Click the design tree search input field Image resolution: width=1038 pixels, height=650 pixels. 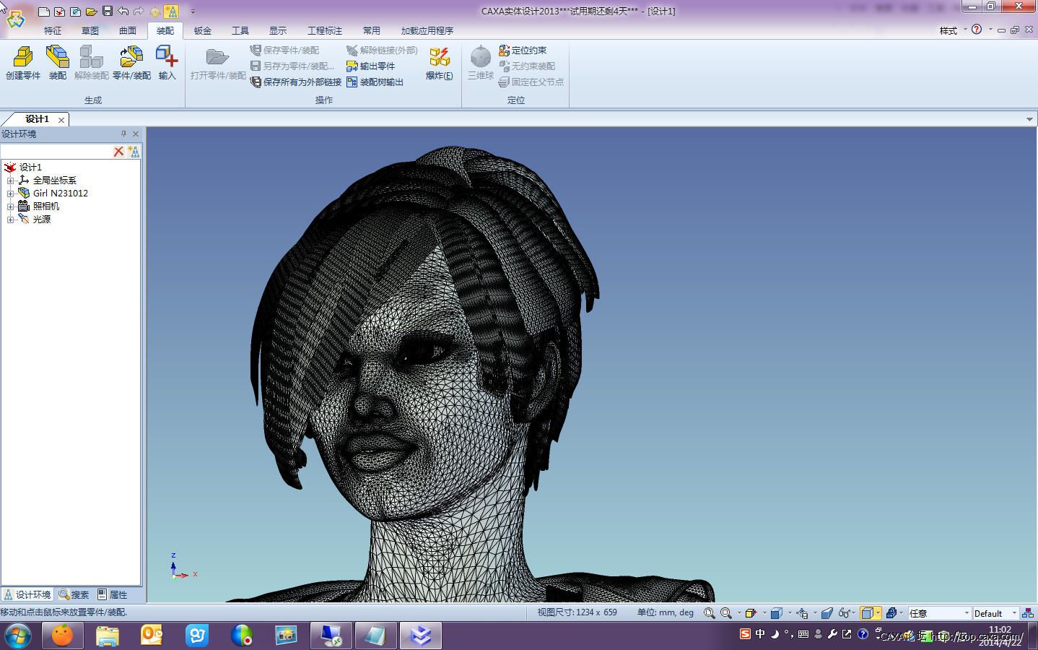[56, 151]
